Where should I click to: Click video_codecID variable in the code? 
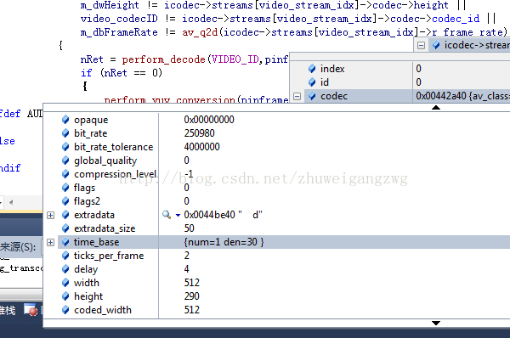pyautogui.click(x=119, y=19)
